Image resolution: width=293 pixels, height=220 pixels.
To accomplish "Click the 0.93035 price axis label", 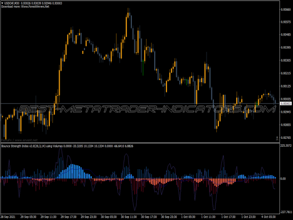I will 286,99.
